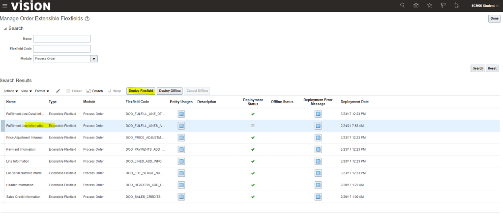The width and height of the screenshot is (503, 220).
Task: Open Entity Usages icon for Payment Information
Action: (181, 149)
